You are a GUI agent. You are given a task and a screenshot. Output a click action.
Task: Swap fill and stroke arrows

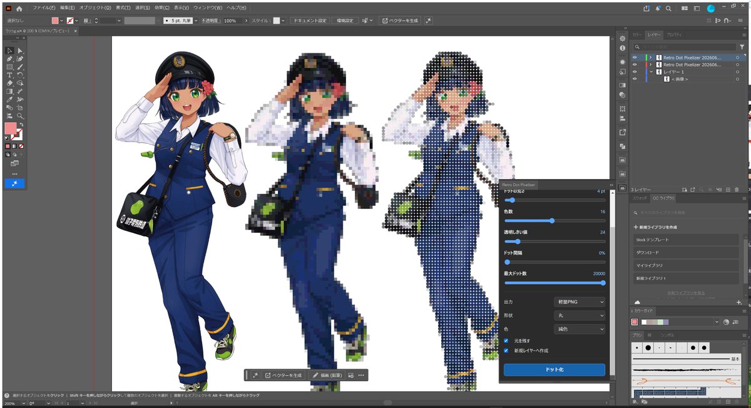pos(20,126)
